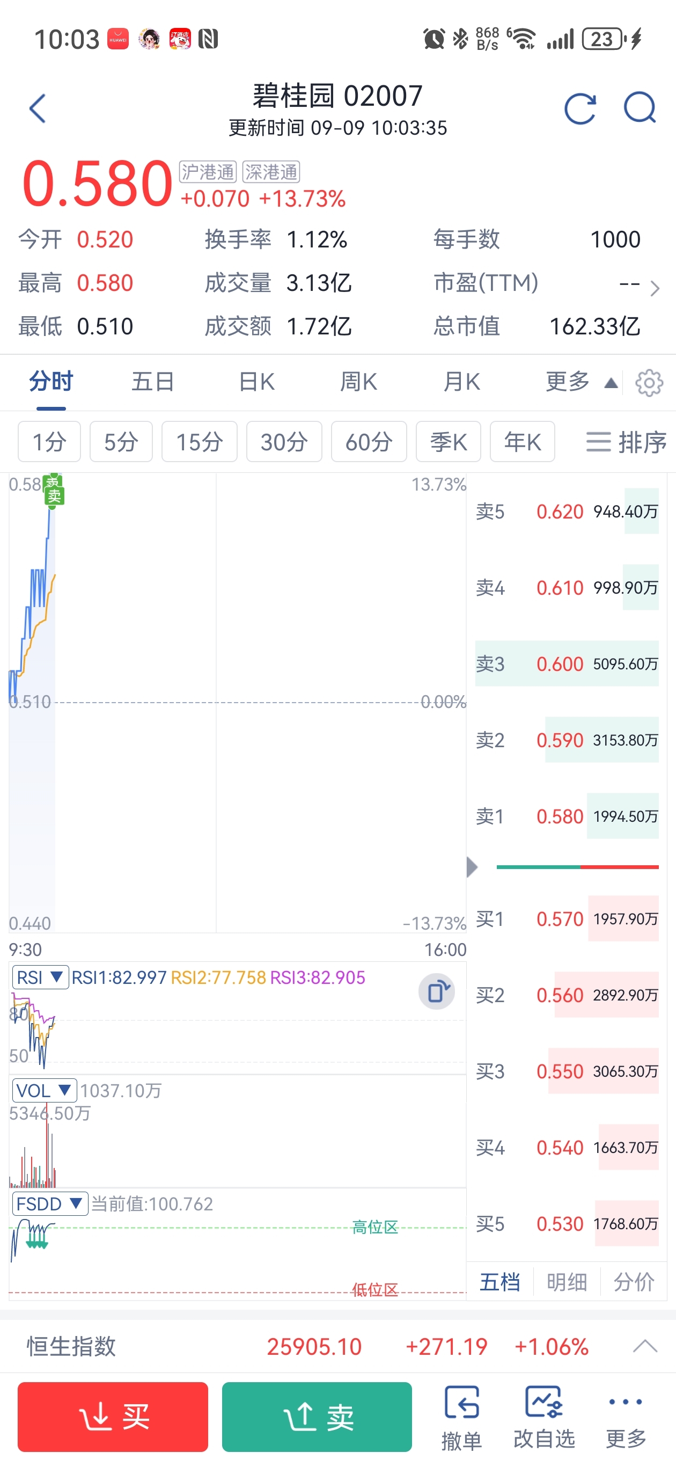Select the 1分 interval toggle
Screen dimensions: 676x1460
(x=49, y=442)
